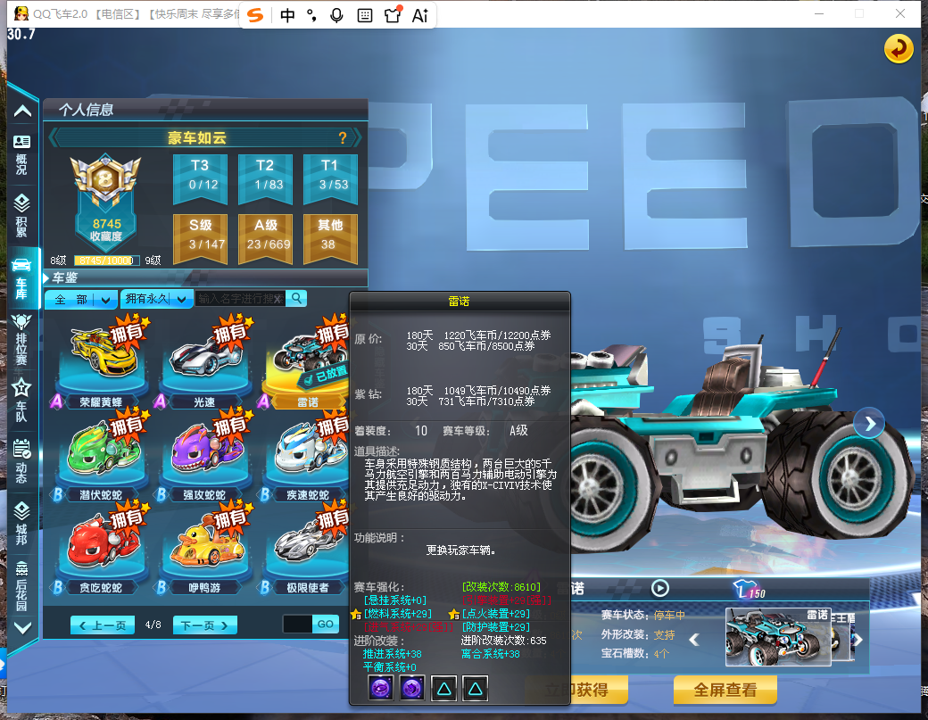Screen dimensions: 928x720
Task: Collapse sidebar with the up chevron
Action: [22, 111]
